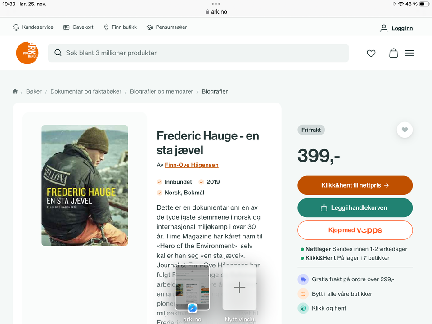The image size is (432, 324).
Task: Click the 2019 publication year label
Action: [x=213, y=182]
